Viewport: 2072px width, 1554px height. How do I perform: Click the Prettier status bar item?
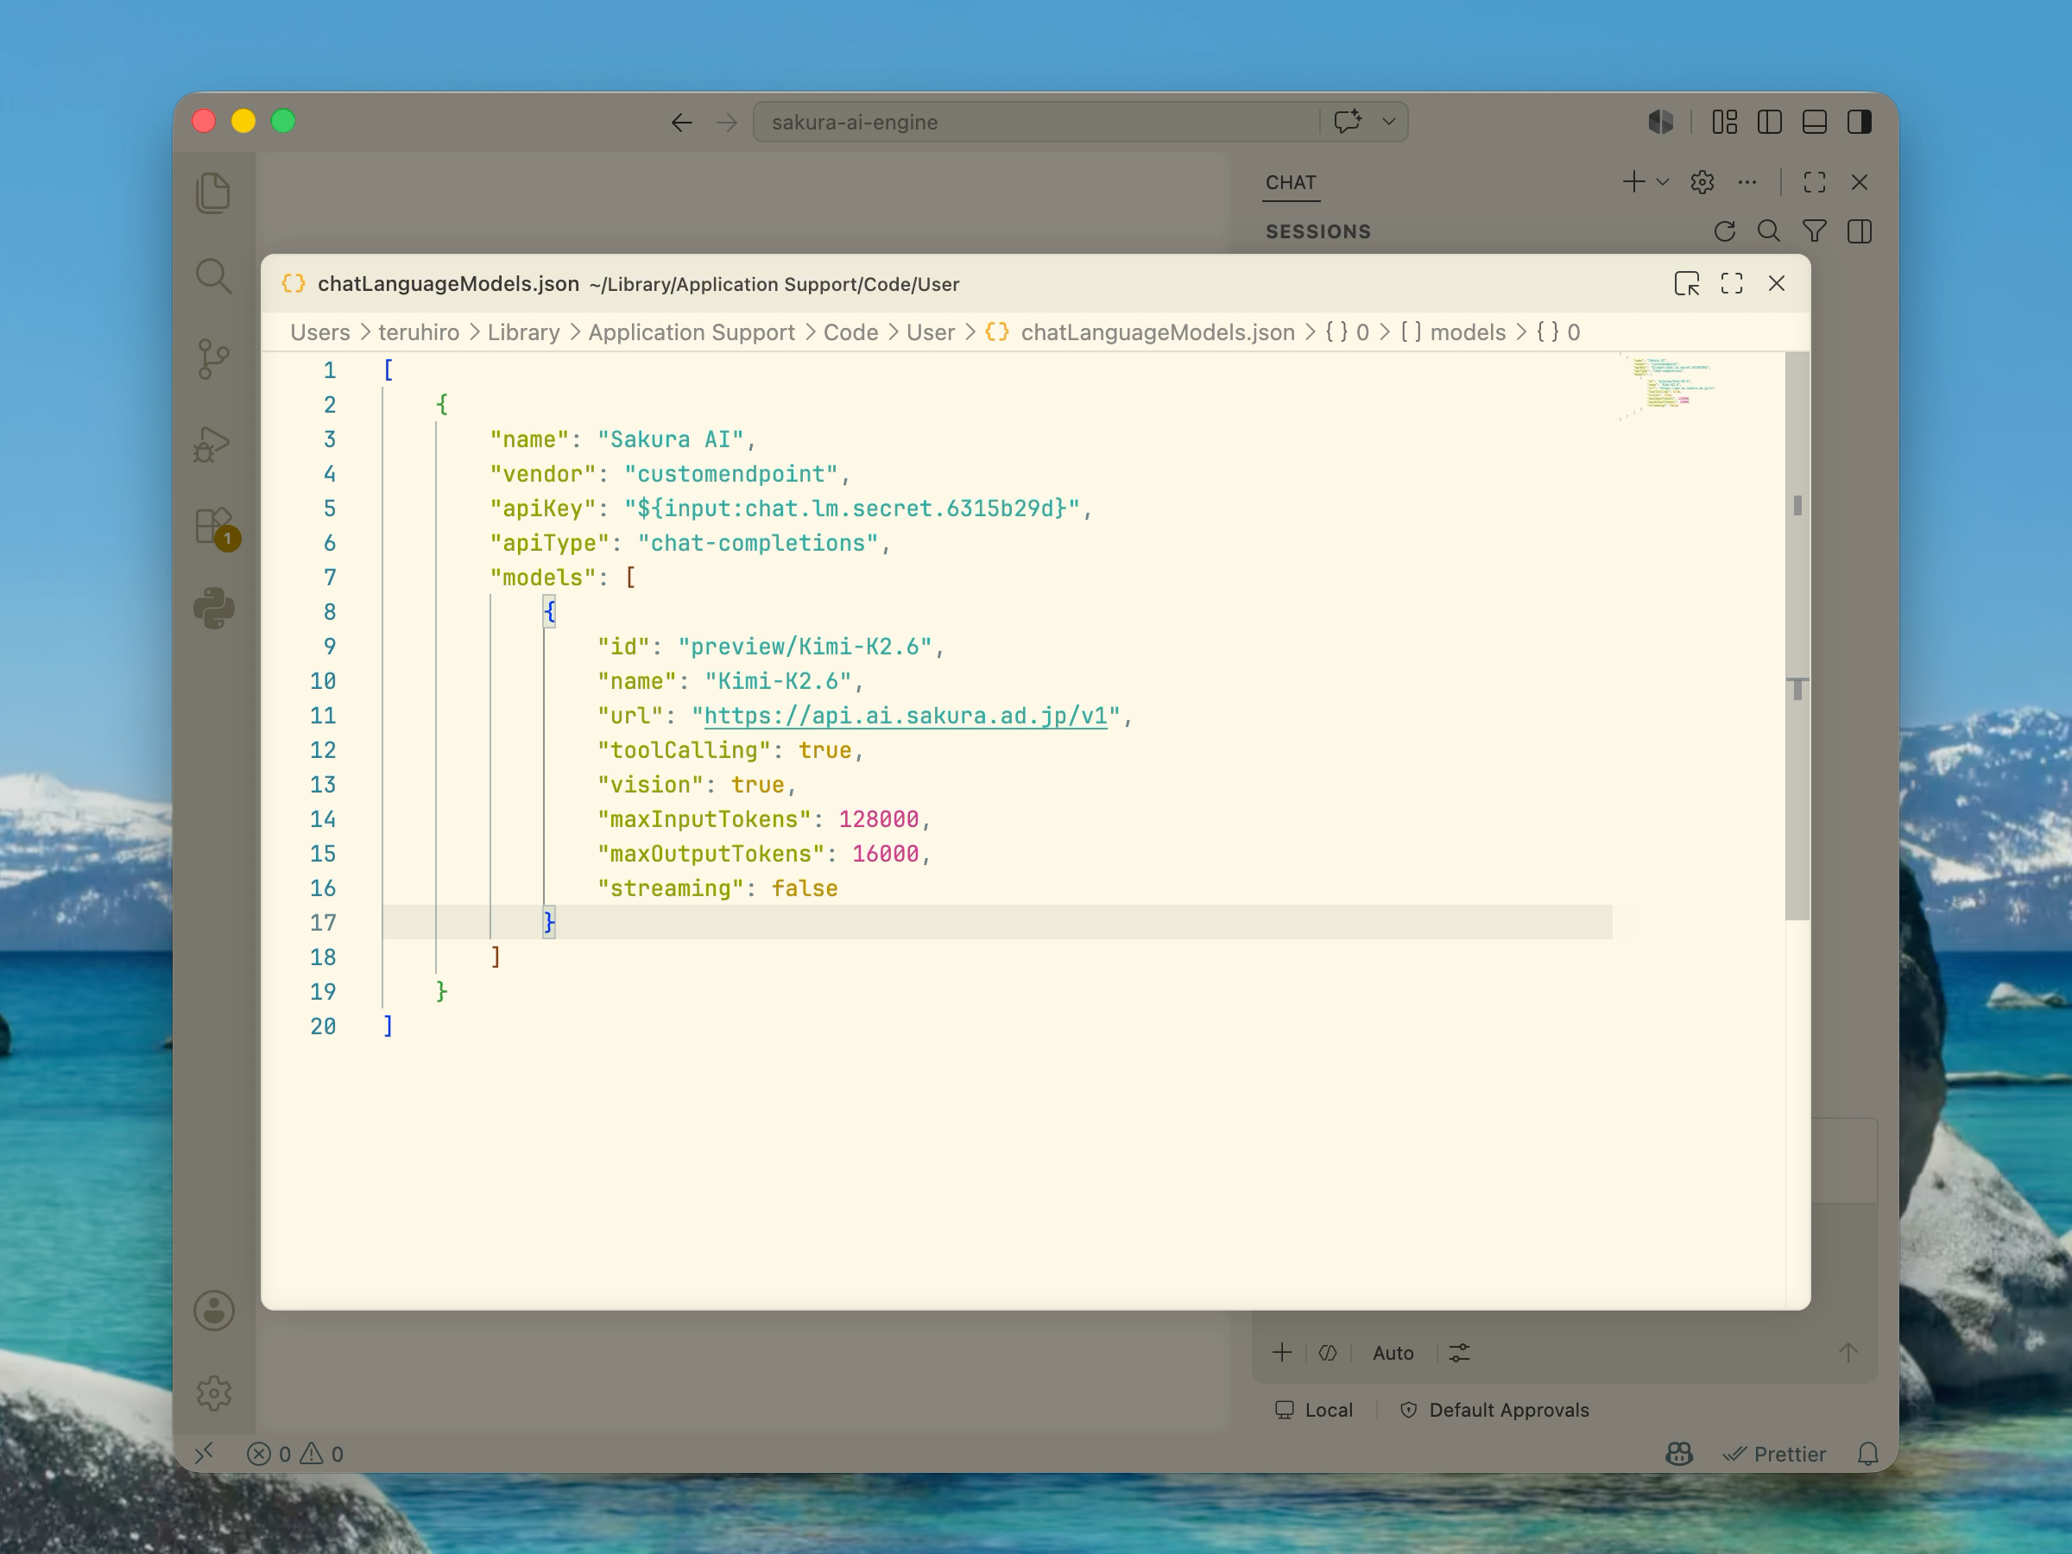coord(1775,1454)
